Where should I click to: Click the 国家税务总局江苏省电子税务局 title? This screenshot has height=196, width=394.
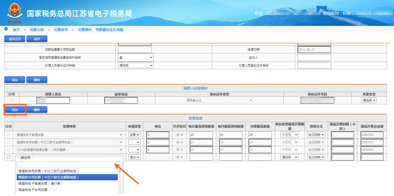point(79,13)
